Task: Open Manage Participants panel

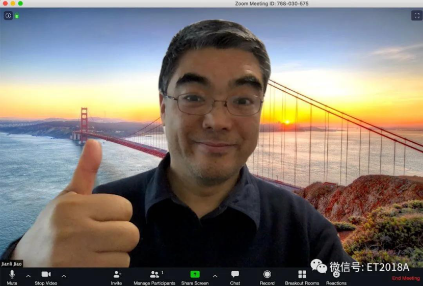Action: (154, 277)
